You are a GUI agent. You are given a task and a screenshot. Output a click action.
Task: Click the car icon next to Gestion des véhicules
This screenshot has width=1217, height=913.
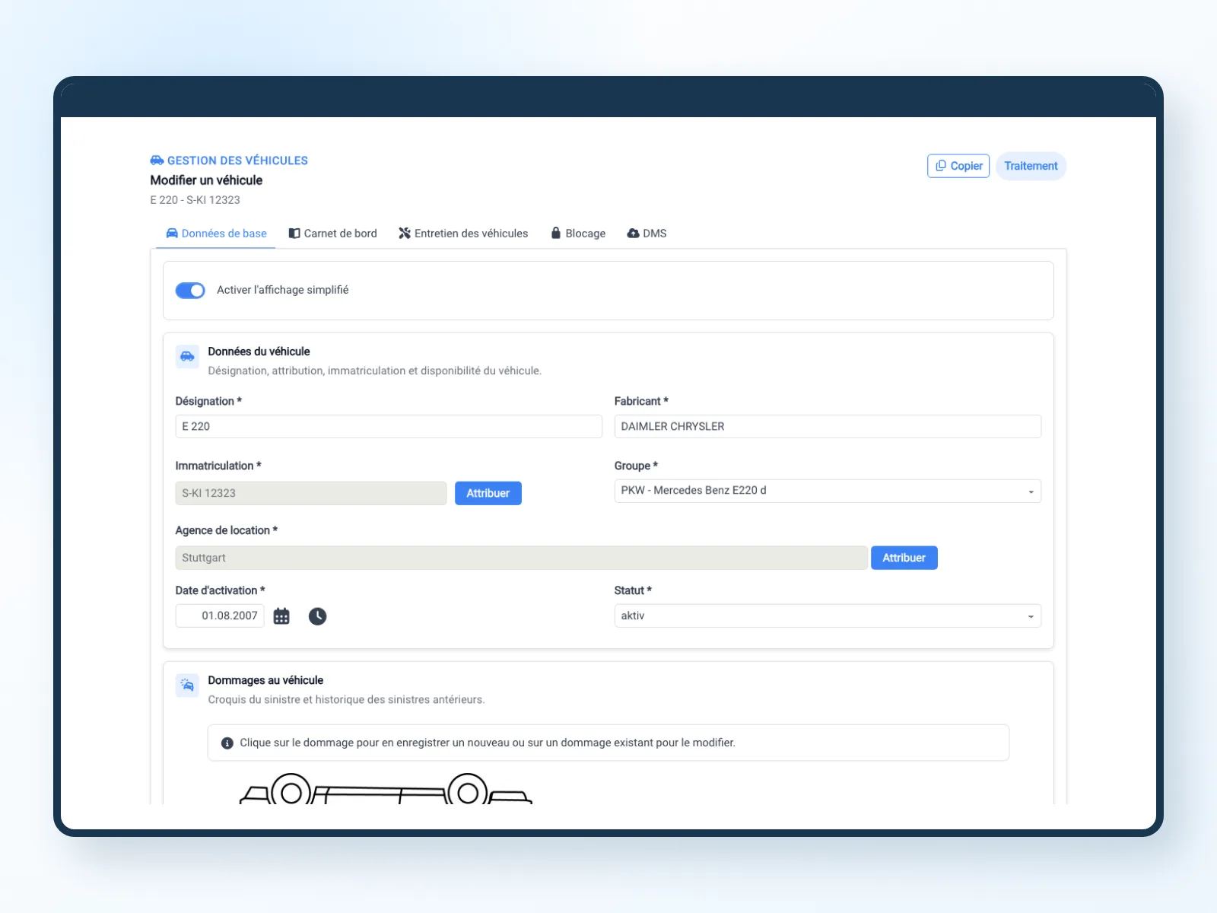pyautogui.click(x=157, y=161)
